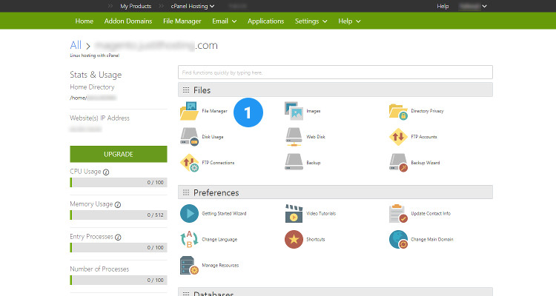Open the Directory Privacy folder icon
556x296 pixels.
click(x=398, y=111)
